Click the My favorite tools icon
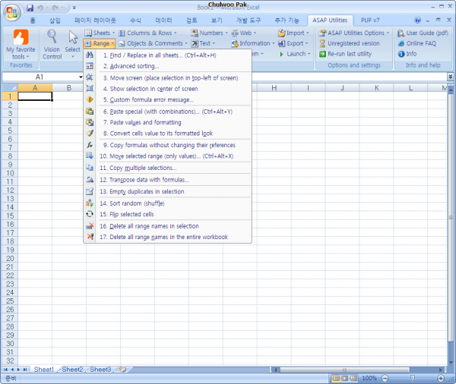Viewport: 456px width, 384px height. (21, 37)
